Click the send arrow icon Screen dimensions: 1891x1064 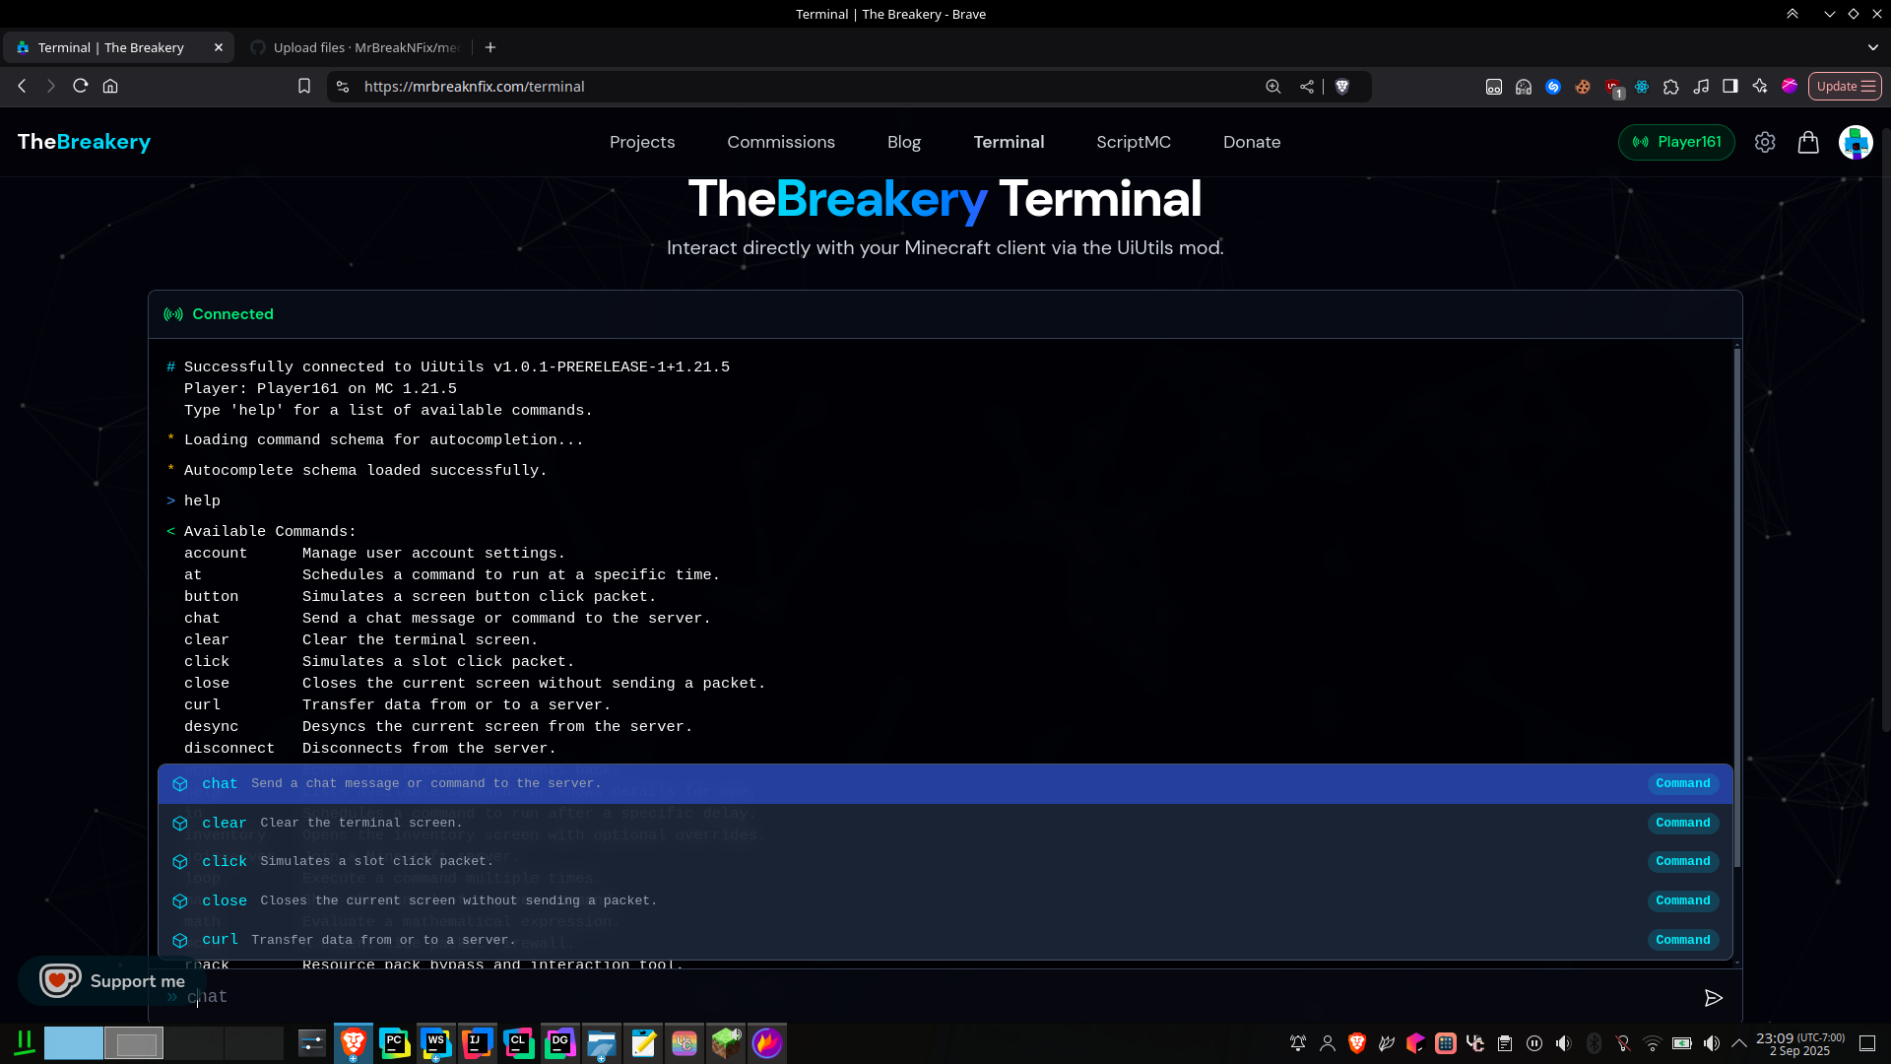click(1713, 998)
